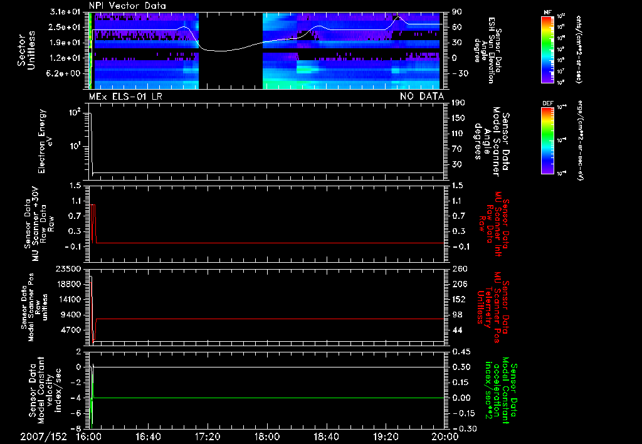Click the 'Model Scanner Pos Raw' axis title
The height and width of the screenshot is (444, 642).
[35, 307]
